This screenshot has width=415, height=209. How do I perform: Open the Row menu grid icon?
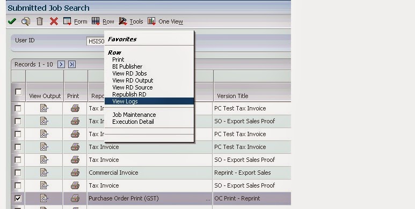point(96,21)
